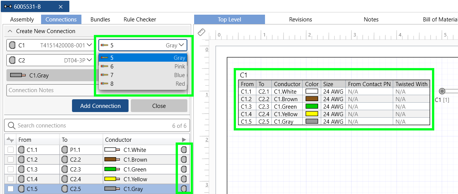Viewport: 458px width, 194px height.
Task: Click the From Contact PN column header
Action: (x=369, y=84)
